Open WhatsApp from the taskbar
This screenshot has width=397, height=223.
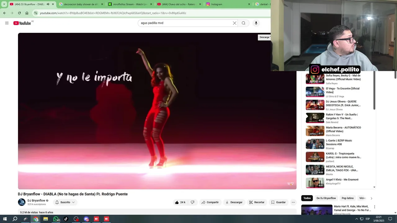coord(56,219)
